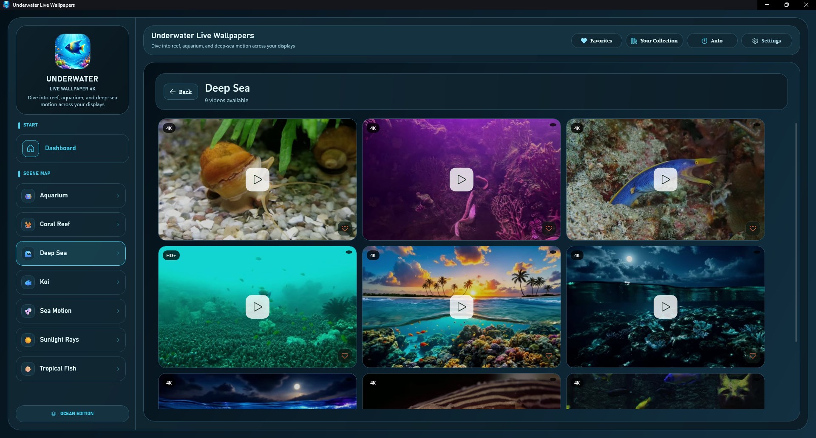Click the Tropical Fish icon
The image size is (816, 438).
[28, 369]
